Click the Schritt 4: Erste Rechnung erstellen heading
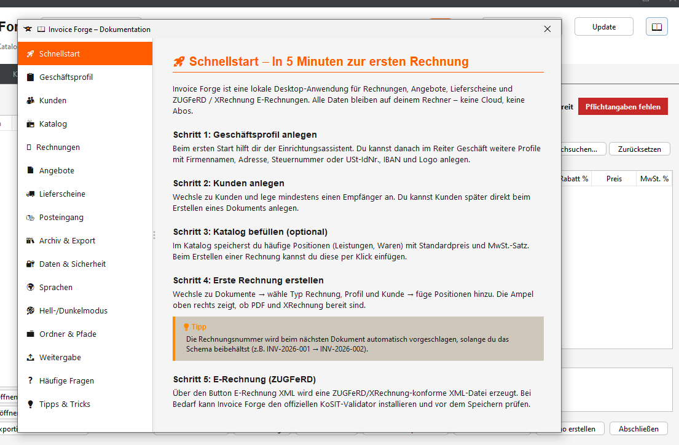679x445 pixels. 248,280
